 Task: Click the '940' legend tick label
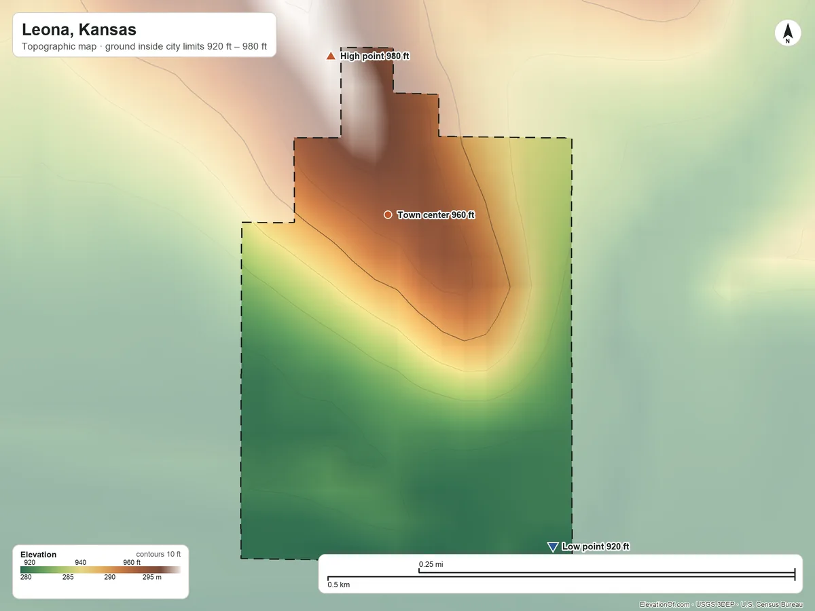[x=80, y=562]
